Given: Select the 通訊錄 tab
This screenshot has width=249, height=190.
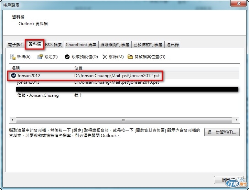Looking at the screenshot, I should pos(172,44).
